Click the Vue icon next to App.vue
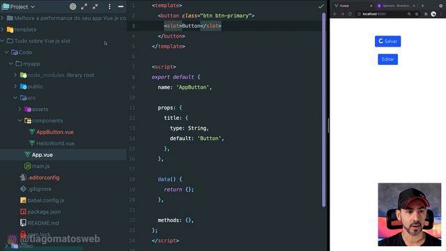This screenshot has width=446, height=251. click(27, 155)
